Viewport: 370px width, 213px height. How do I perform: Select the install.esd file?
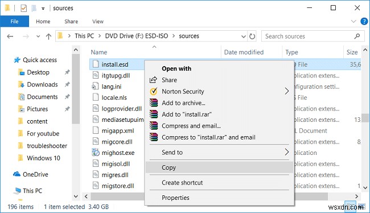tap(114, 64)
